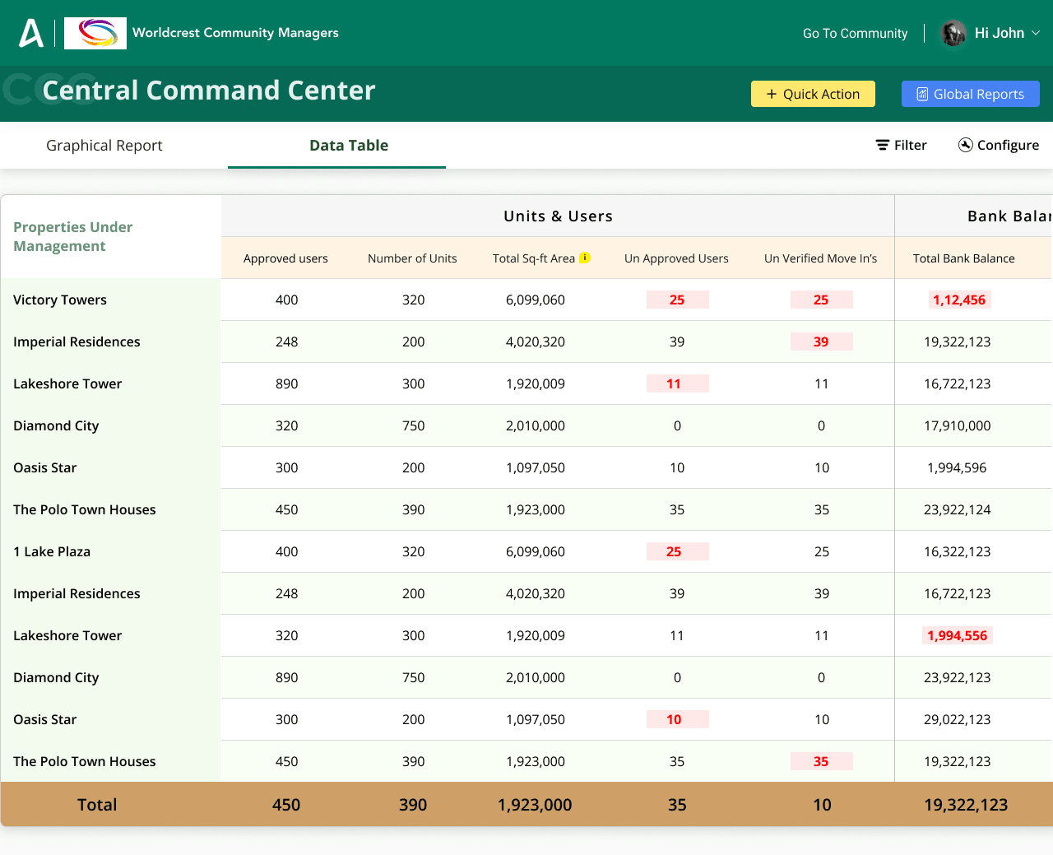Open the Global Reports button
The width and height of the screenshot is (1053, 855).
click(x=971, y=94)
